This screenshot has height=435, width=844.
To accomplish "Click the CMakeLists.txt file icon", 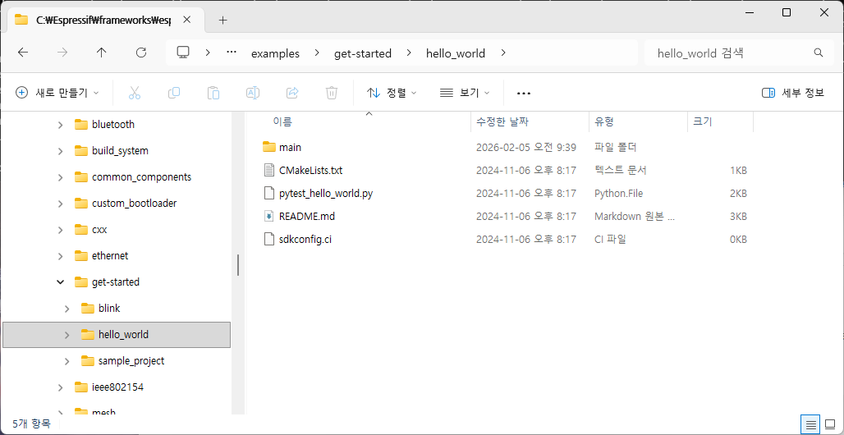I will (x=269, y=170).
